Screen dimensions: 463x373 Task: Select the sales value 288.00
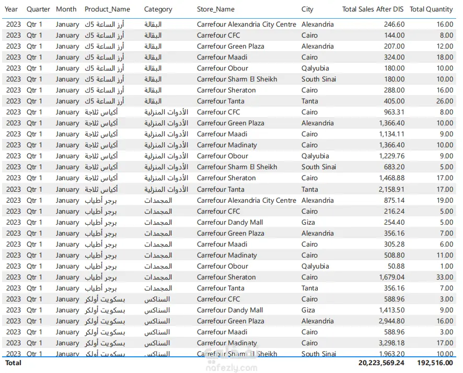click(394, 90)
